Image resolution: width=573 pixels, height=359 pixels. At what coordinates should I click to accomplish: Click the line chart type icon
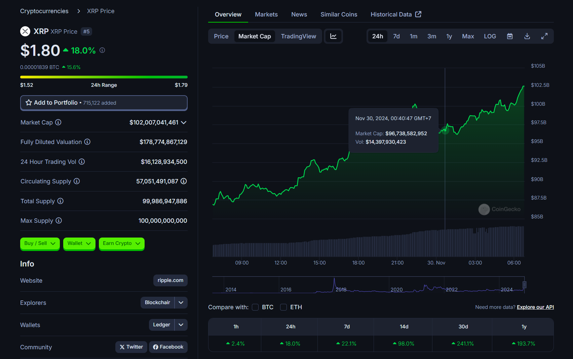pyautogui.click(x=333, y=36)
